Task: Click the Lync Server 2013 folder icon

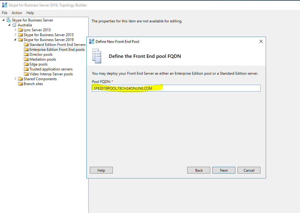Action: [20, 30]
